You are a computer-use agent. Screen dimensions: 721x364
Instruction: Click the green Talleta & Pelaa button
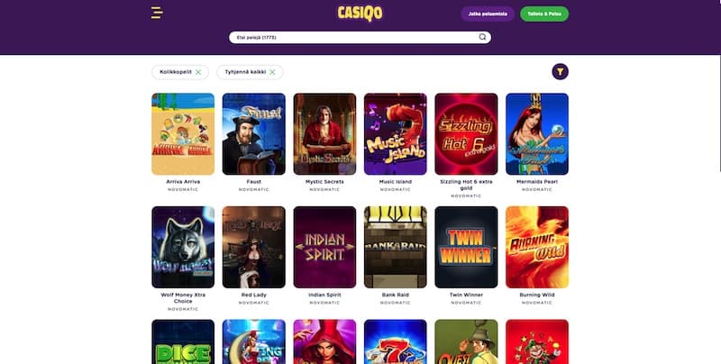(544, 14)
